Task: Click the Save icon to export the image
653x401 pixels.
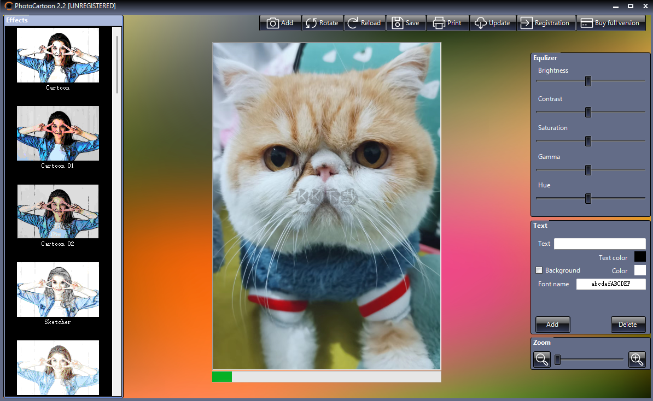Action: point(397,22)
